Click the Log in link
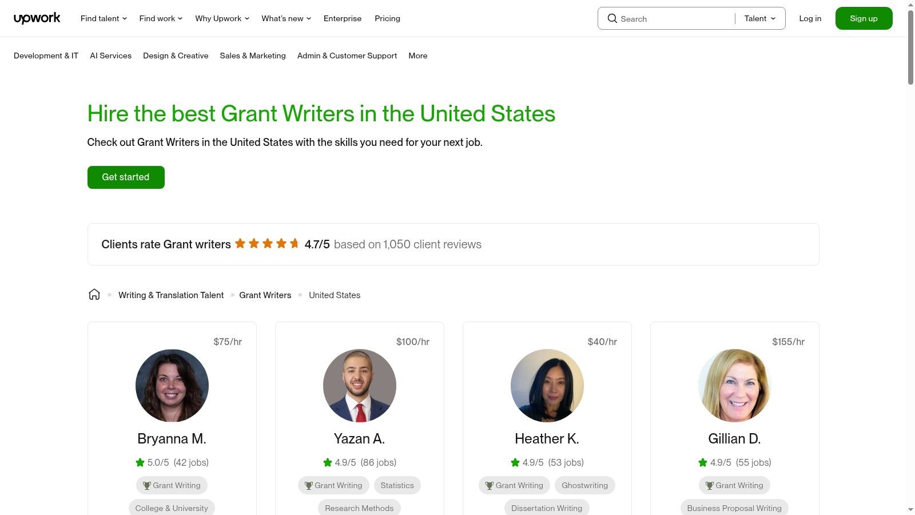Viewport: 915px width, 515px height. pyautogui.click(x=810, y=18)
